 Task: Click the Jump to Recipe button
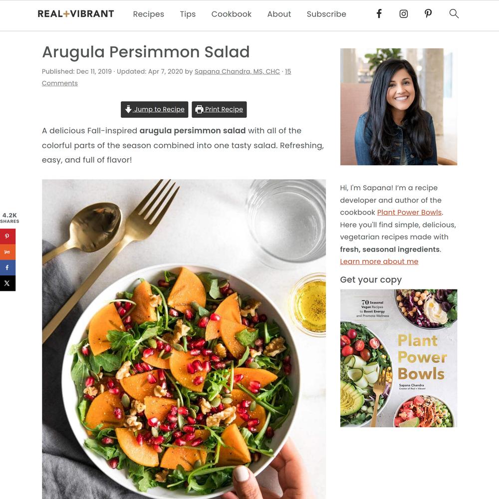click(x=154, y=109)
